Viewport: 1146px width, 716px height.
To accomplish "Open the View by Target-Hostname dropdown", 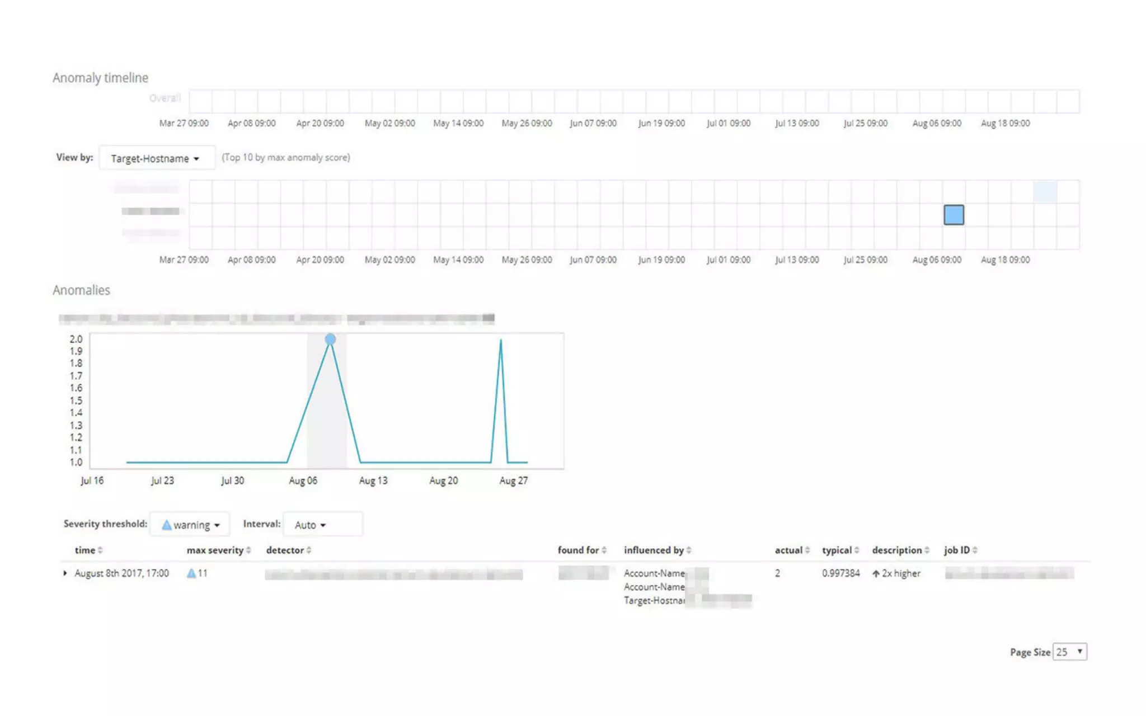I will tap(157, 158).
